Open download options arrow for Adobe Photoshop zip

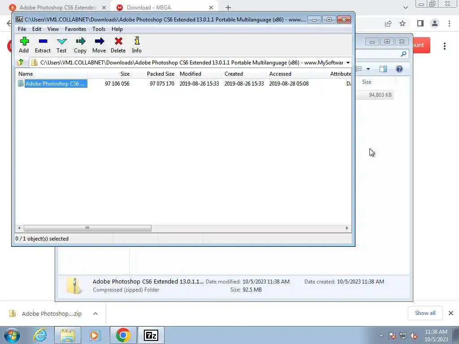(x=95, y=314)
